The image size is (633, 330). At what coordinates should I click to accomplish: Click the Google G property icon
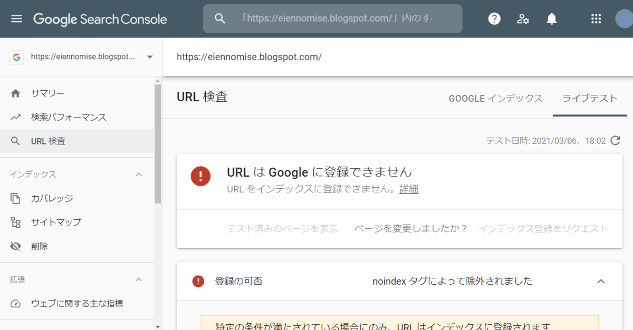click(x=16, y=57)
